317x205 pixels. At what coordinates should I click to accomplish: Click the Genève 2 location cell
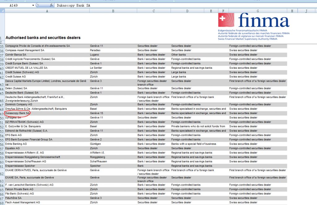coord(113,140)
